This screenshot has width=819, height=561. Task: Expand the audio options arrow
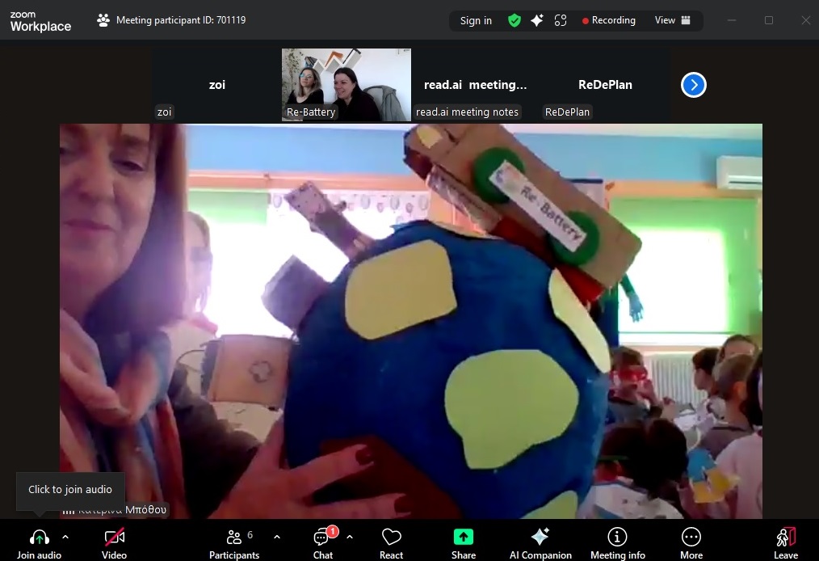pos(65,537)
